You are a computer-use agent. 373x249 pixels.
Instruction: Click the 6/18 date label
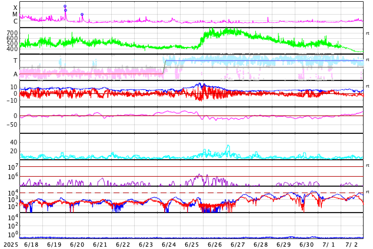pos(31,244)
